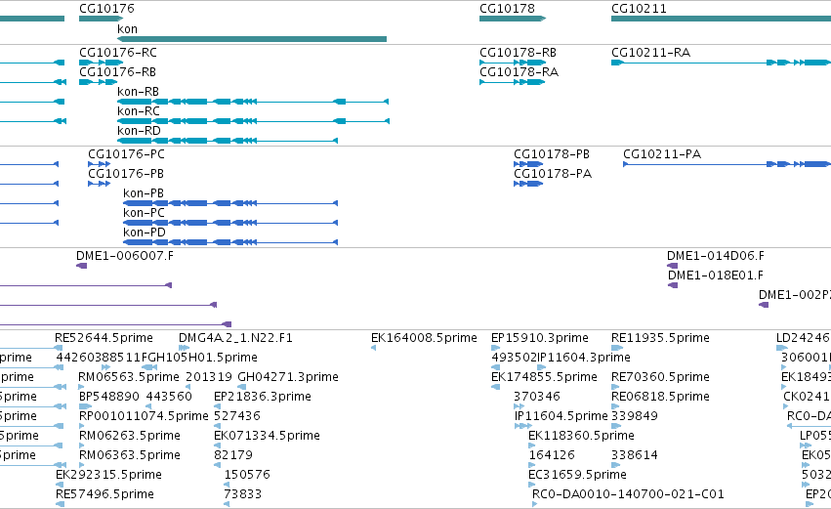
Task: Select EST RE11935.5prime
Action: coord(660,338)
